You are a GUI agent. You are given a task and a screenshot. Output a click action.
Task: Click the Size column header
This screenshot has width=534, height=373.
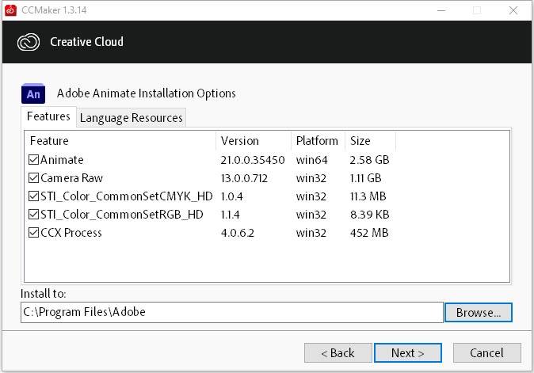tap(371, 141)
